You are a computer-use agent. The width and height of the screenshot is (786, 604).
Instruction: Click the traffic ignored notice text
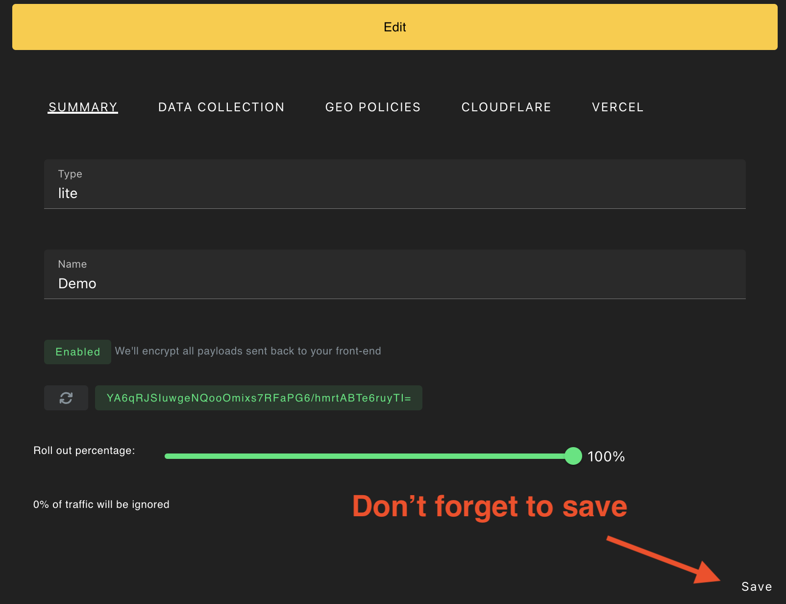(x=101, y=504)
